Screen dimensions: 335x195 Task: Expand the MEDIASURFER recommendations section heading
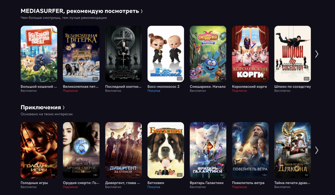[81, 11]
